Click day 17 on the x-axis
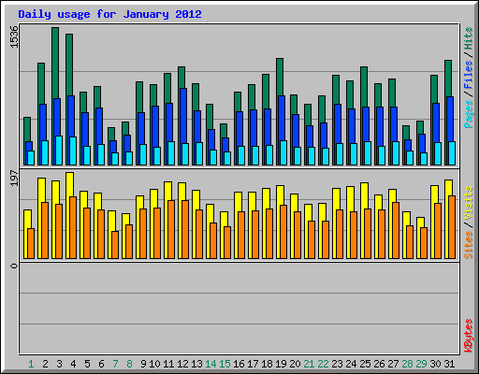479x374 pixels. point(253,364)
